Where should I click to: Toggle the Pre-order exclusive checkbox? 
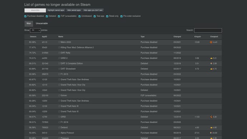(121, 16)
